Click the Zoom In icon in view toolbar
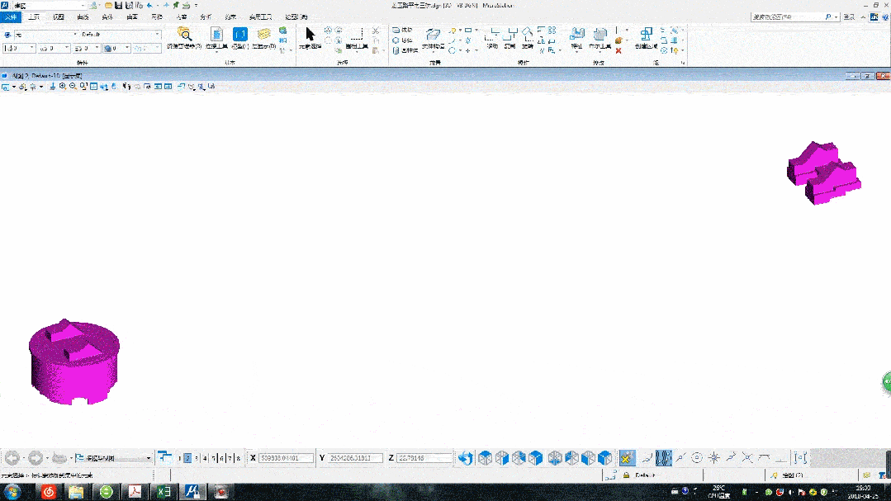The image size is (891, 501). click(x=62, y=87)
